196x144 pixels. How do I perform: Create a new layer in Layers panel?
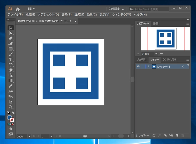point(177,135)
